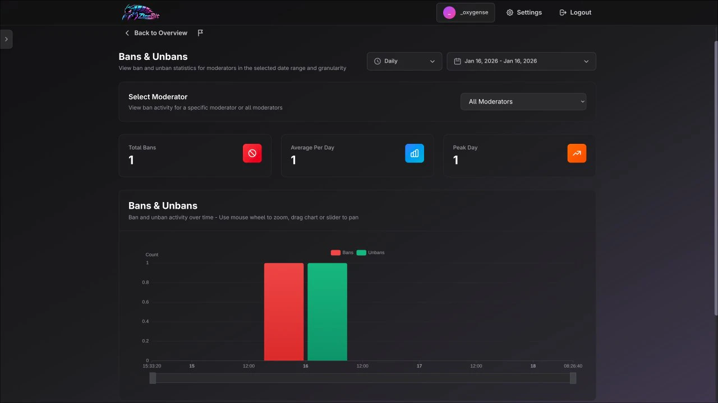Toggle the Bans series in the chart legend
The width and height of the screenshot is (718, 403).
pos(342,252)
